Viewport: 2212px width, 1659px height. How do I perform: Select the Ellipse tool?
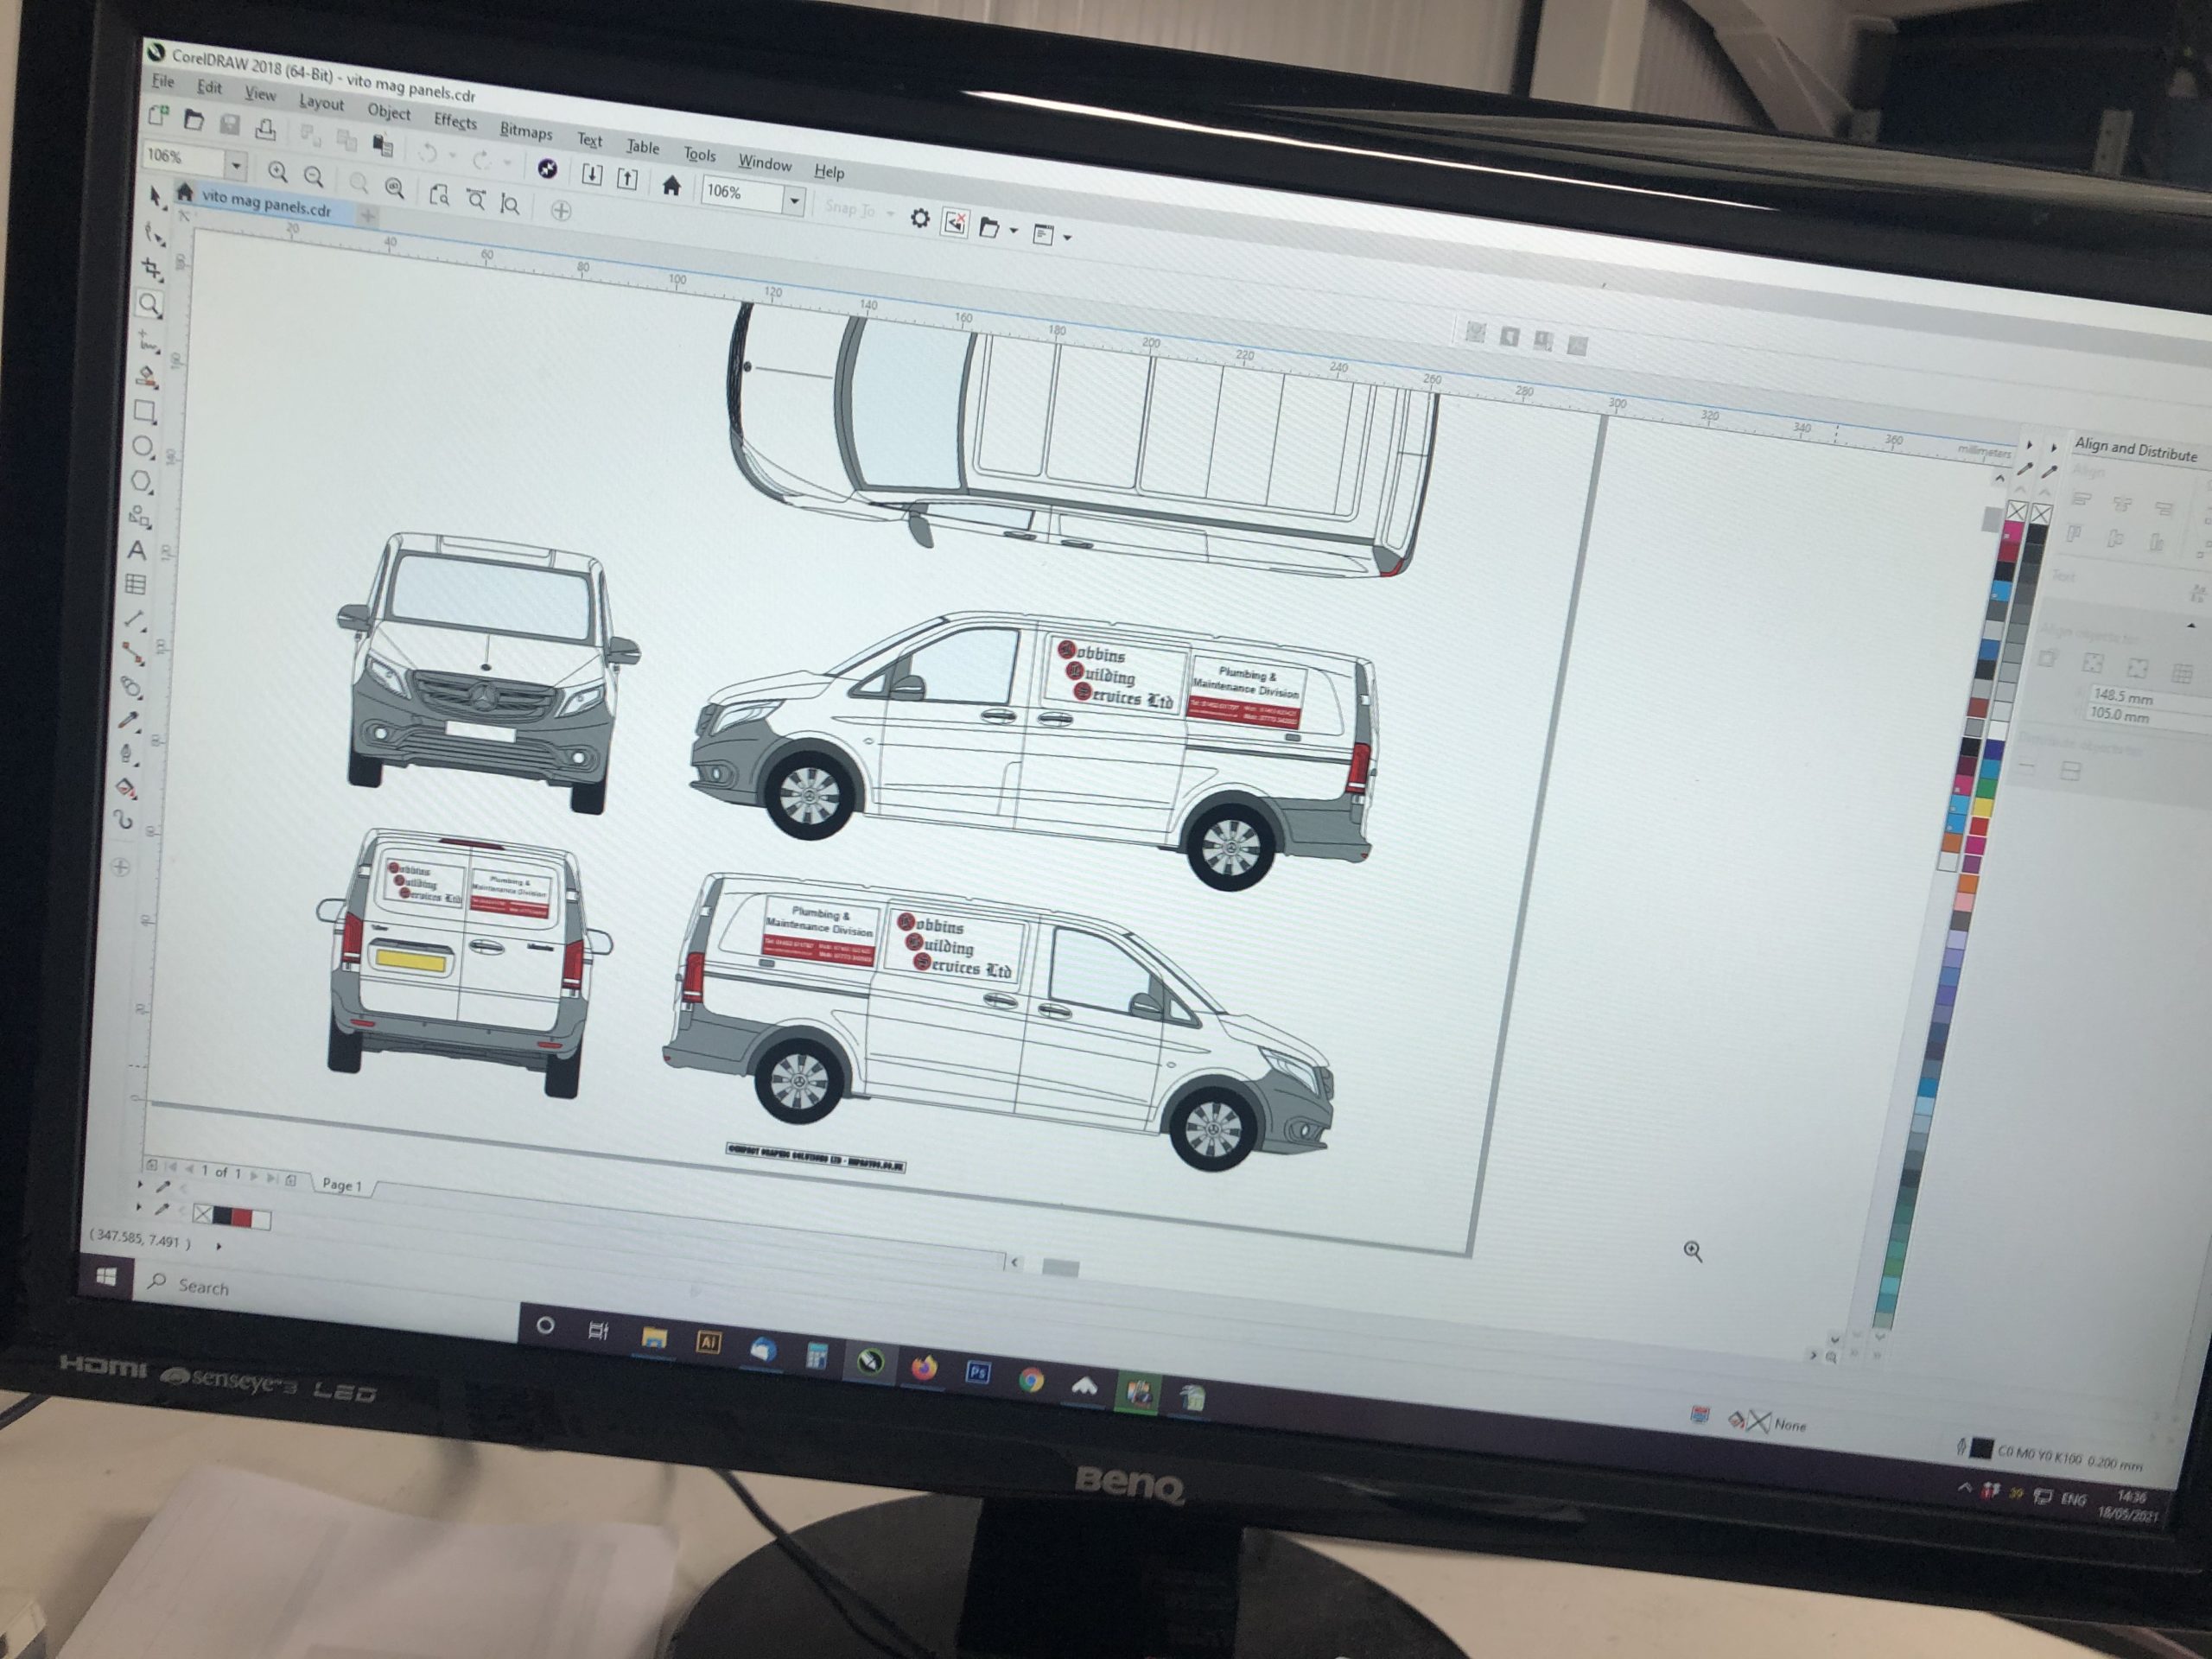click(143, 447)
